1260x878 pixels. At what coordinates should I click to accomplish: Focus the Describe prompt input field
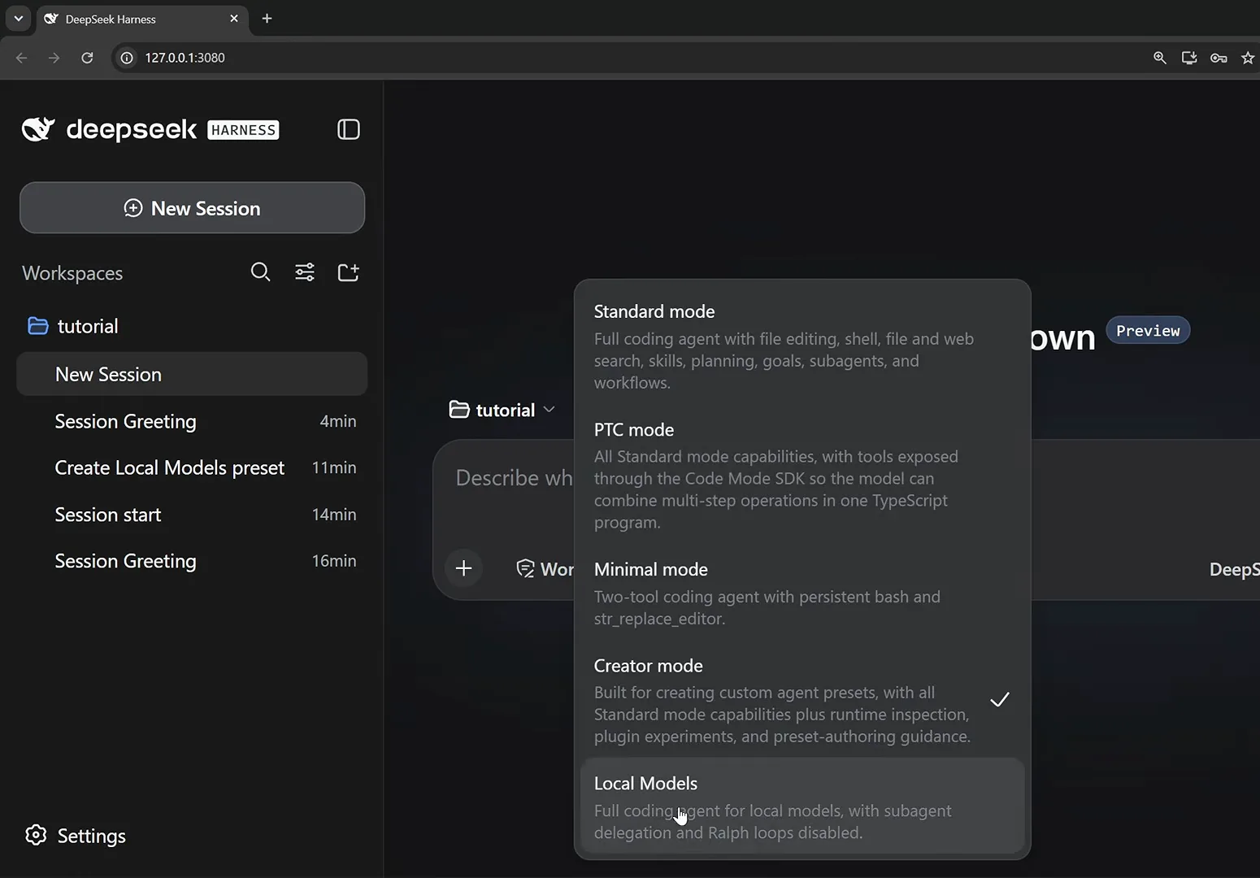click(513, 478)
